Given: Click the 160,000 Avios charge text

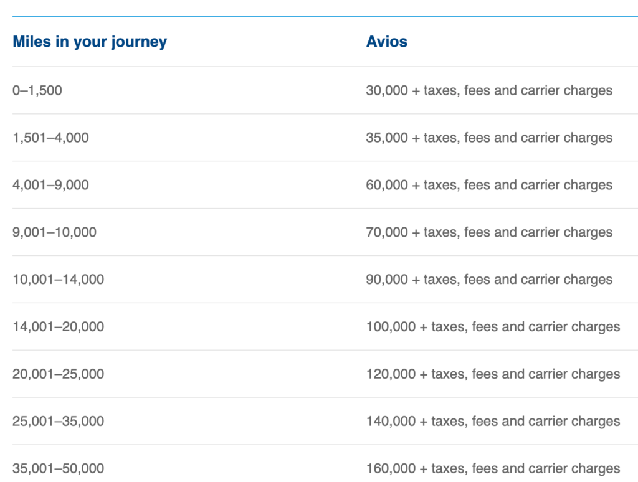Looking at the screenshot, I should point(493,468).
